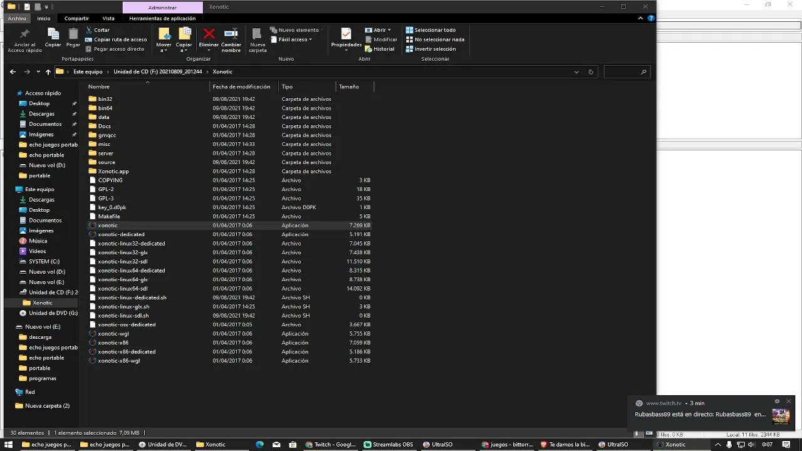802x451 pixels.
Task: Collapse the ribbon with the chevron
Action: click(x=641, y=18)
